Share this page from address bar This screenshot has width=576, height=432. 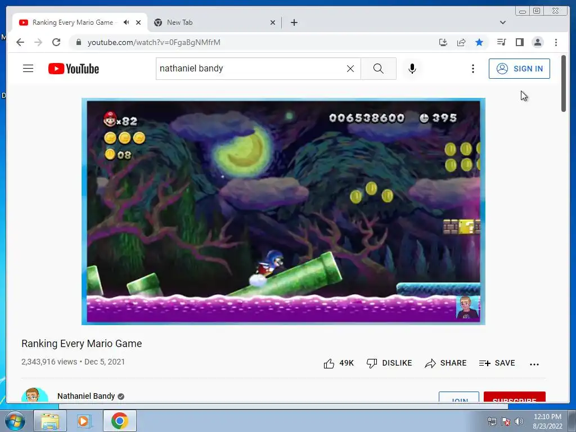pos(461,42)
